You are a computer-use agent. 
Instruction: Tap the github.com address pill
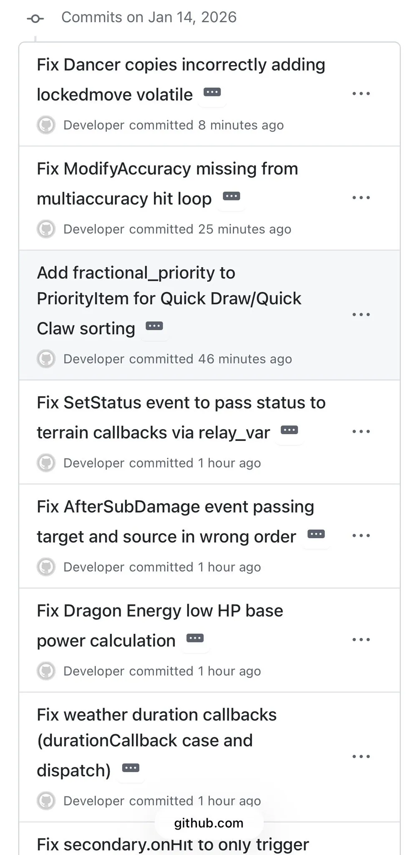coord(209,823)
